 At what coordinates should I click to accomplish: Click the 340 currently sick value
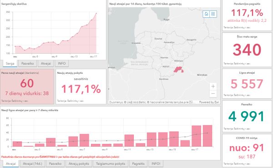[x=247, y=50]
